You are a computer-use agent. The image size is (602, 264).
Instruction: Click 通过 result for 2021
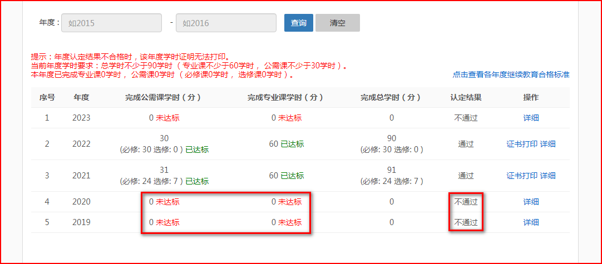point(466,176)
